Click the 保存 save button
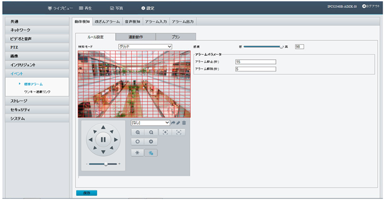 pyautogui.click(x=87, y=193)
